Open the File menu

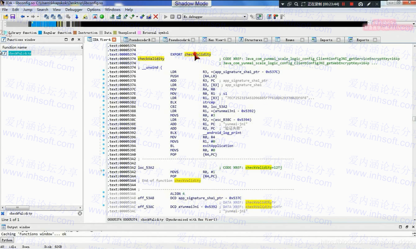click(5, 10)
